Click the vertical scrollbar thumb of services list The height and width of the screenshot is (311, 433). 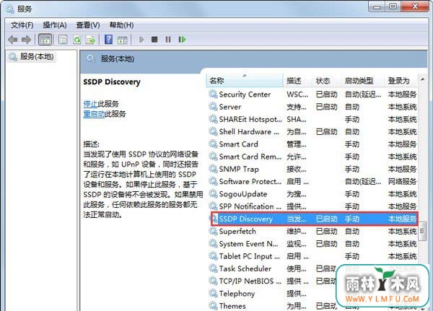(x=422, y=231)
